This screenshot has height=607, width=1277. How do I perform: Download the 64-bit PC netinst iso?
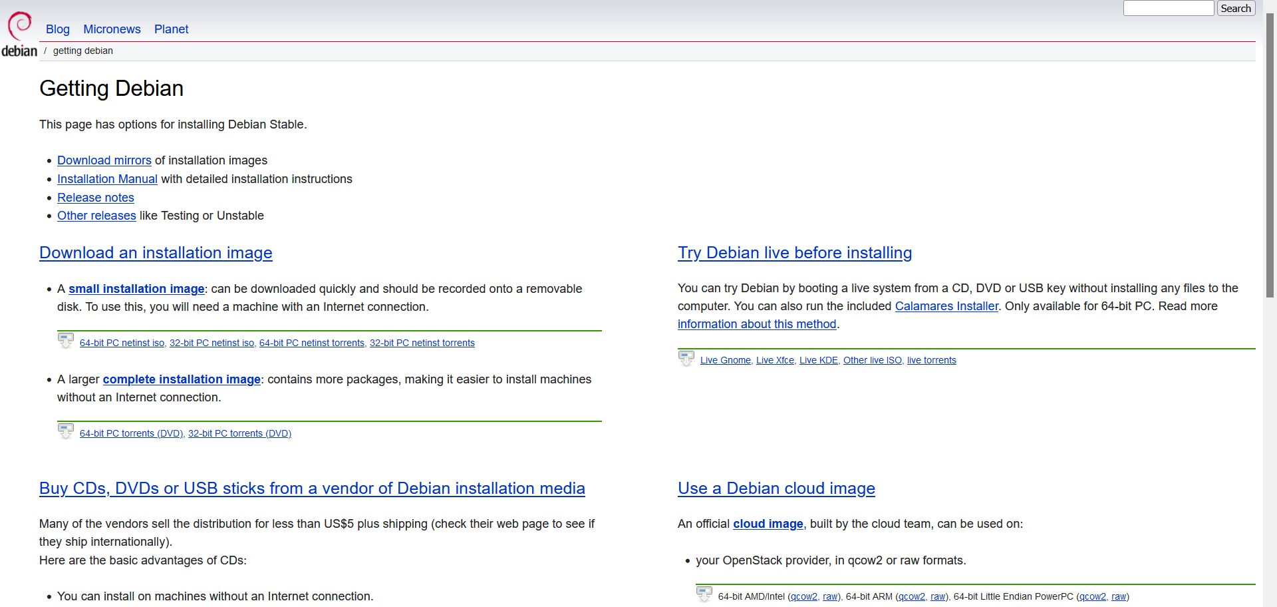tap(122, 343)
